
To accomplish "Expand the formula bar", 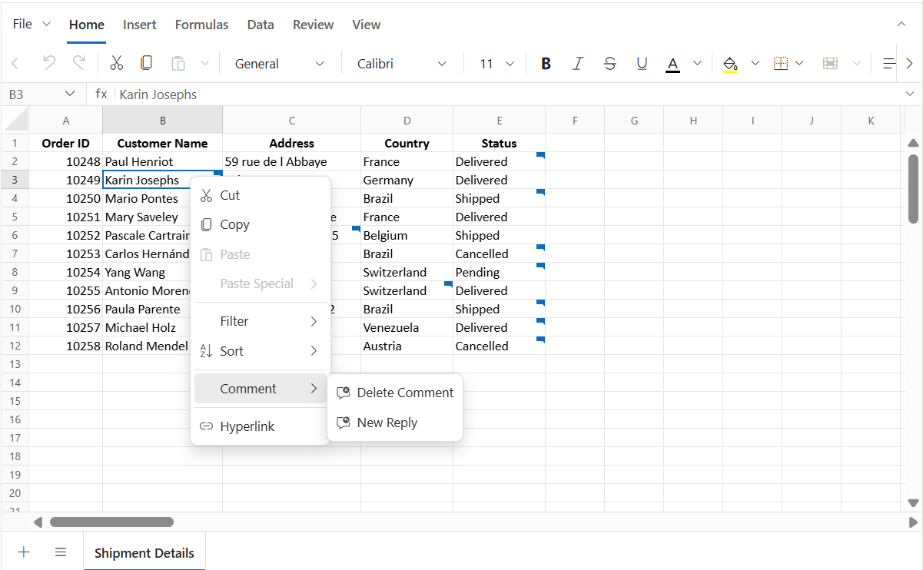I will [x=910, y=94].
